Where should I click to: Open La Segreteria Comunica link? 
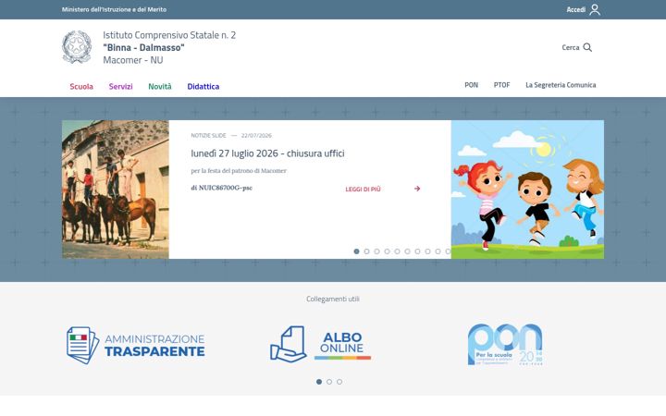[x=561, y=85]
